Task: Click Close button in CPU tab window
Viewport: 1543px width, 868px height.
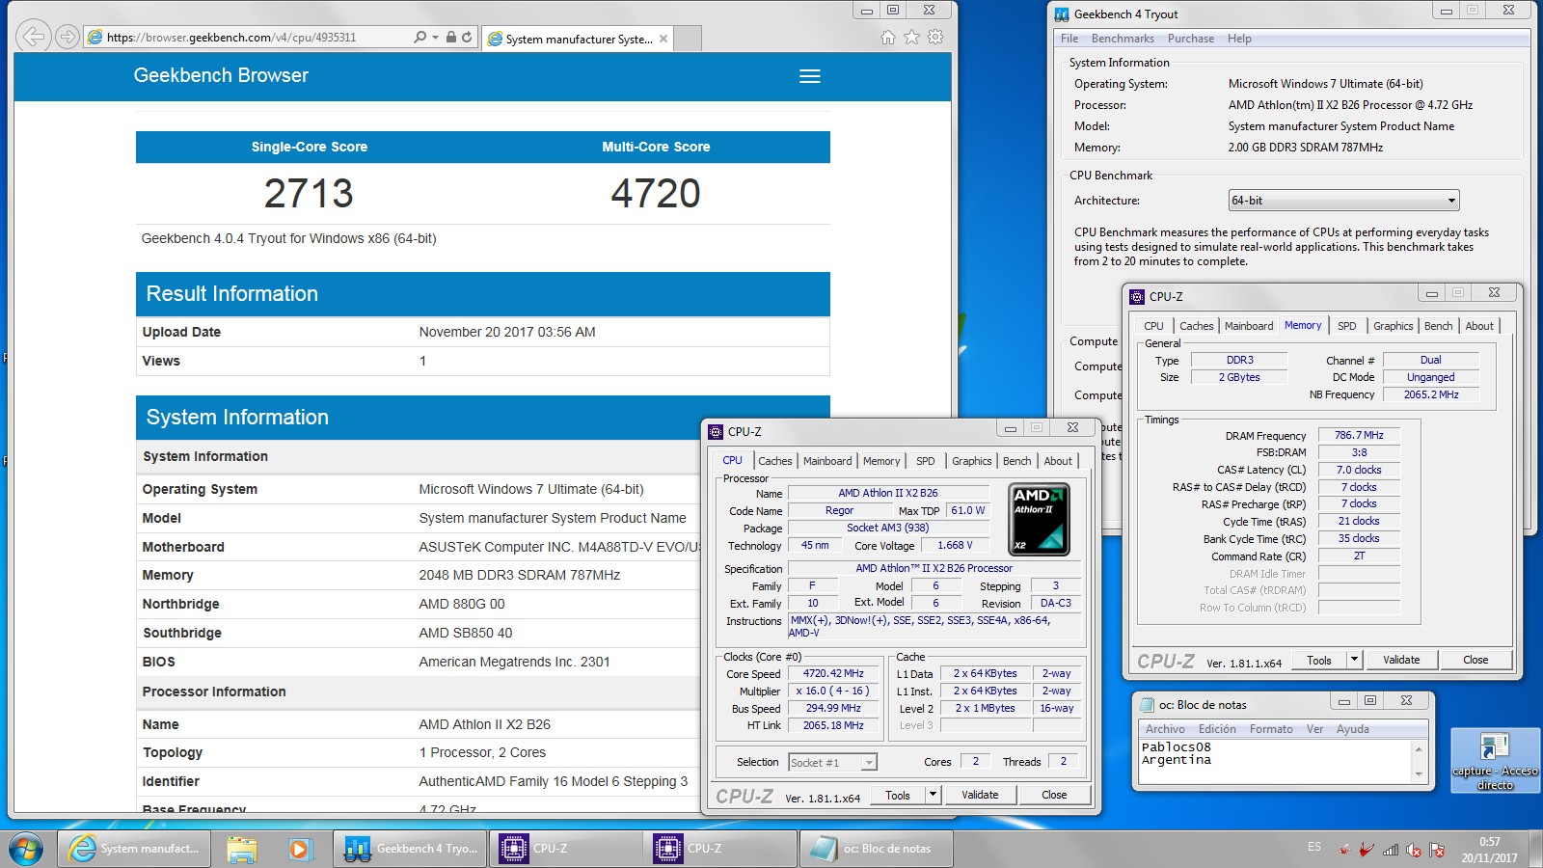Action: click(x=1054, y=795)
